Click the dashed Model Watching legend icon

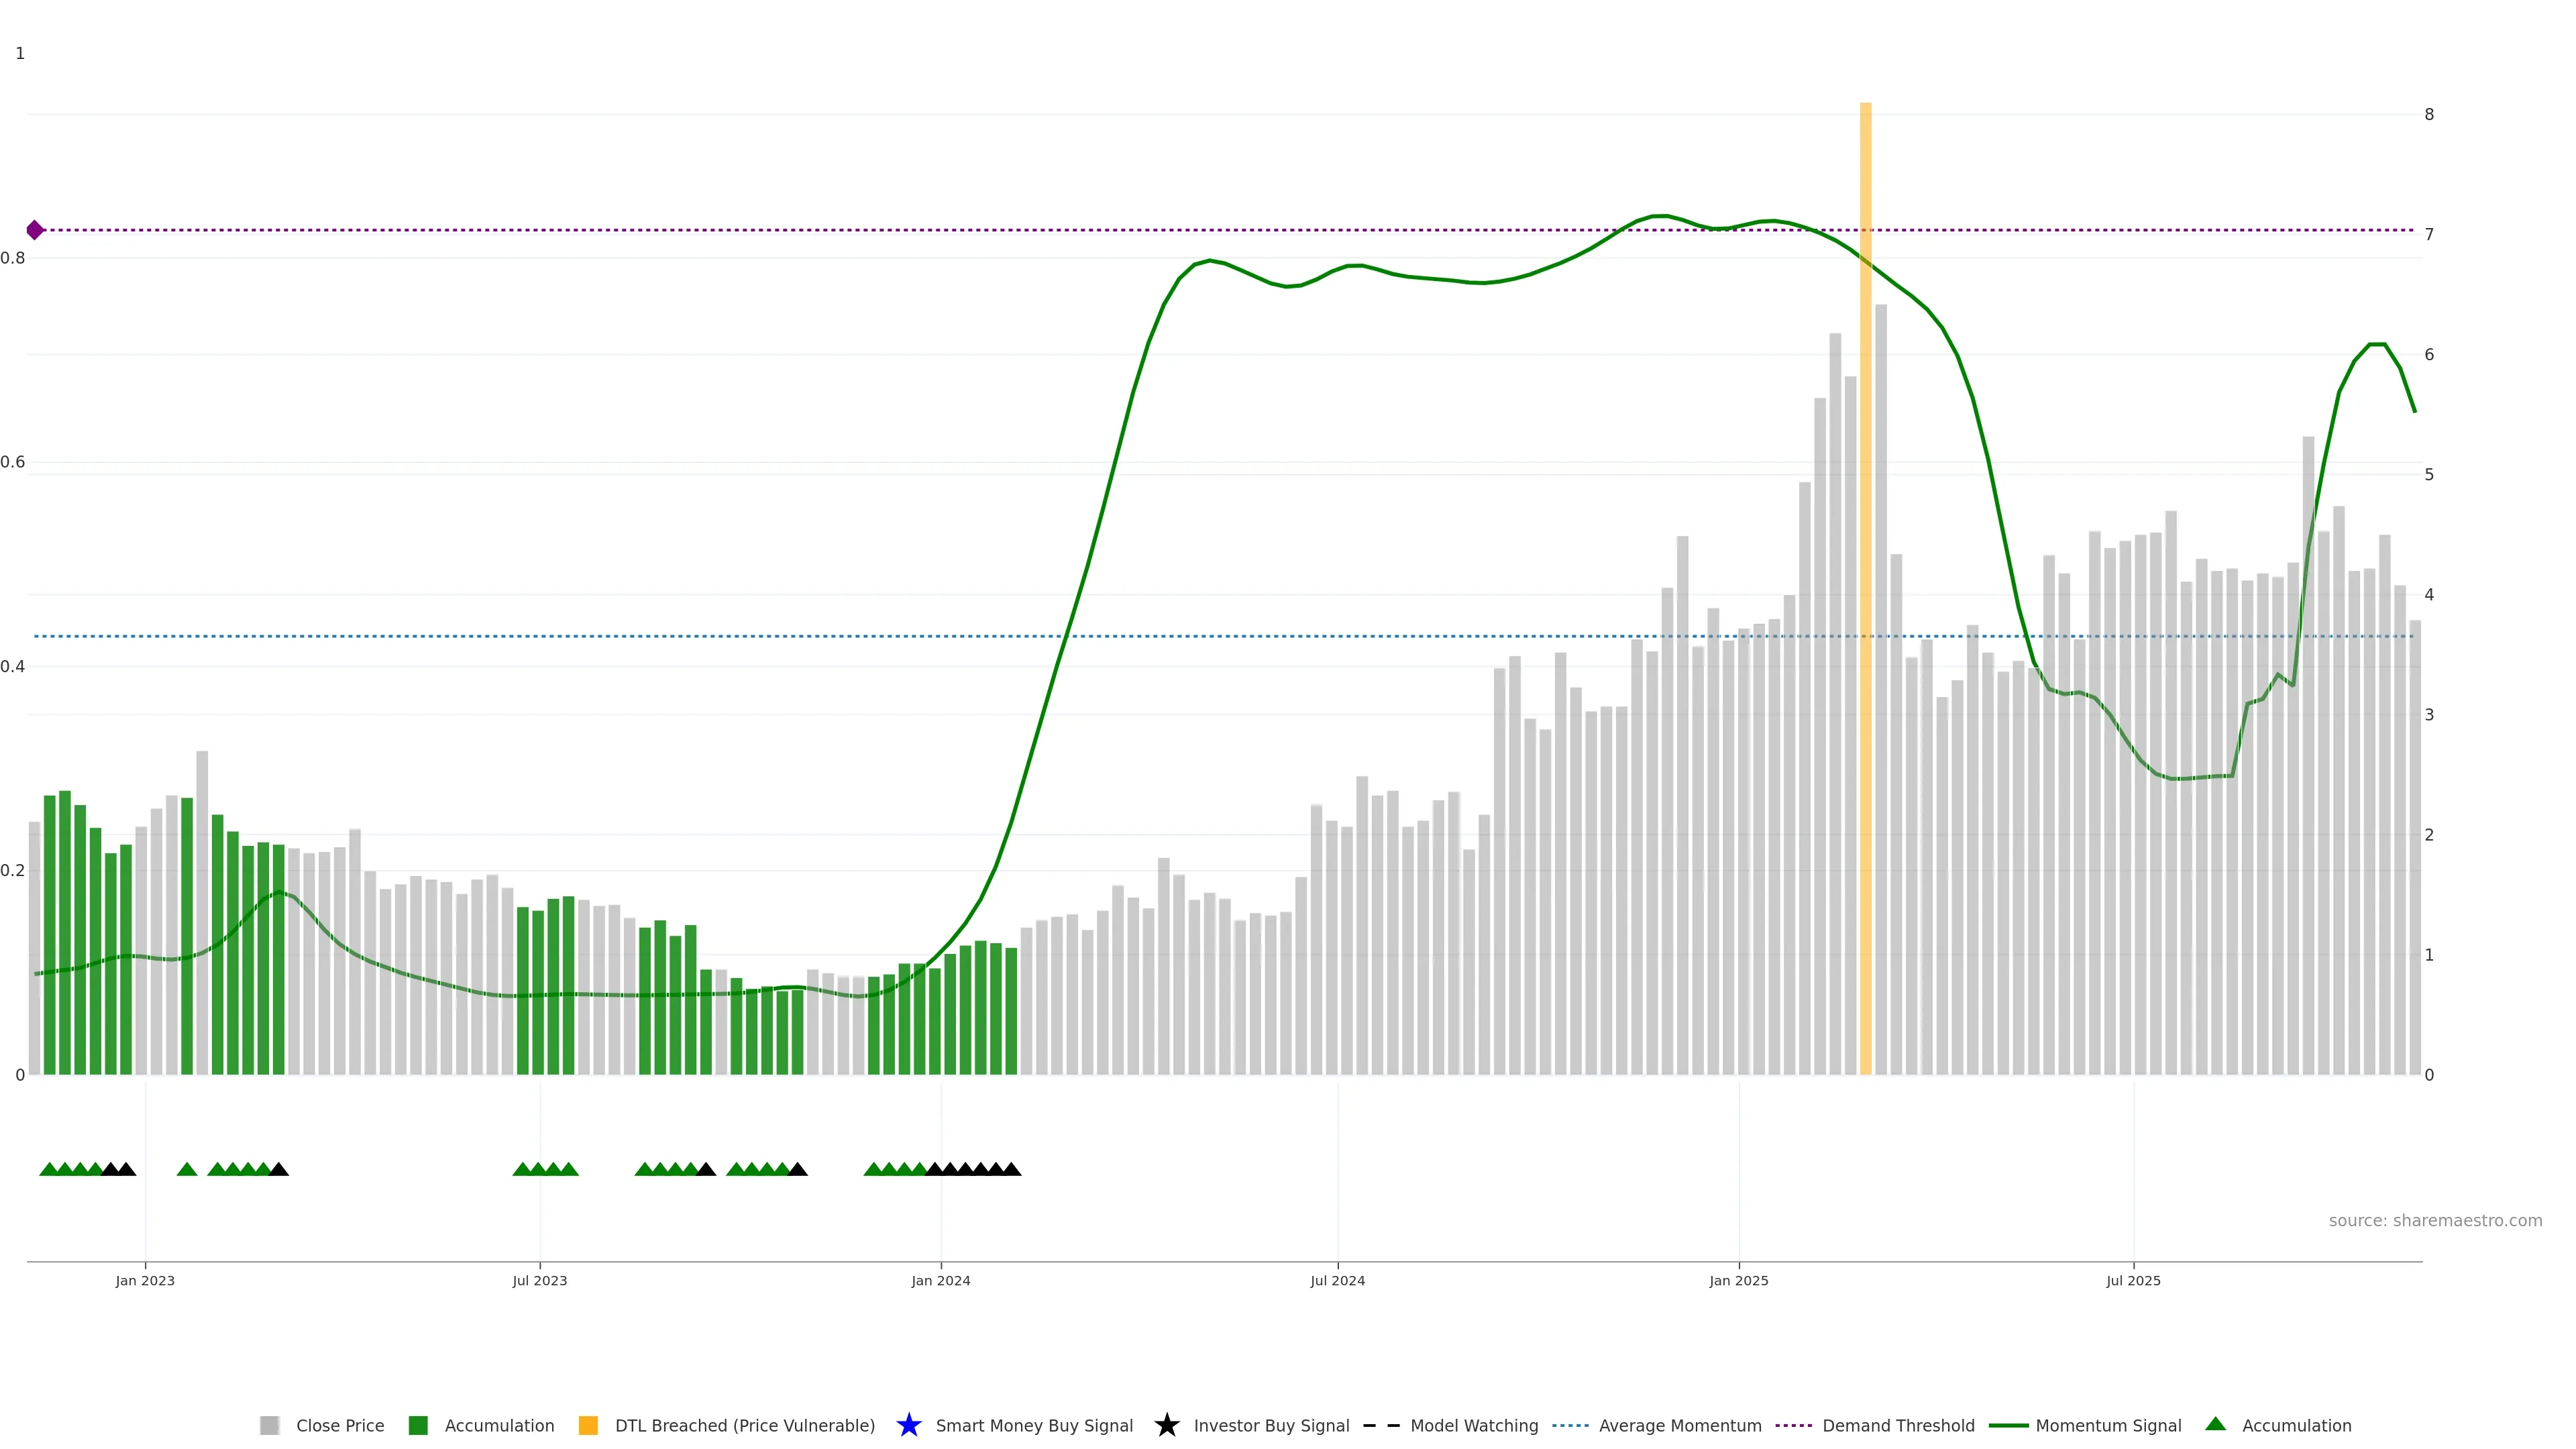coord(1381,1425)
